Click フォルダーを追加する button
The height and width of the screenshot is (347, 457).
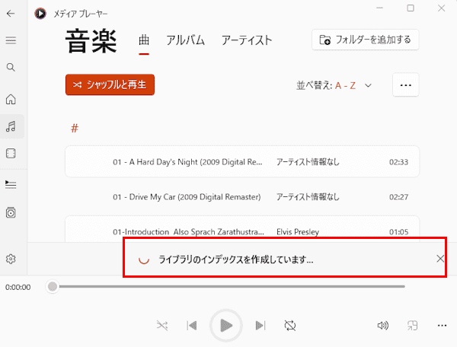(x=365, y=40)
